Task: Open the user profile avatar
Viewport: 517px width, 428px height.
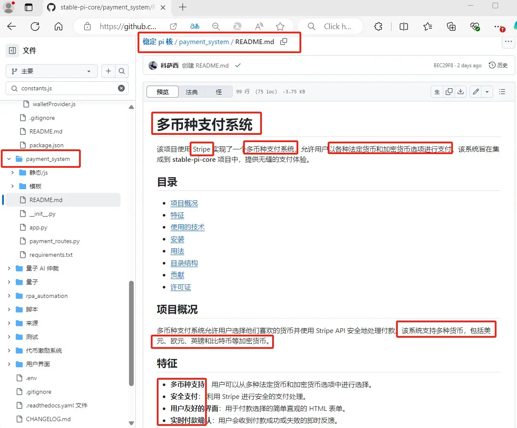Action: 9,7
